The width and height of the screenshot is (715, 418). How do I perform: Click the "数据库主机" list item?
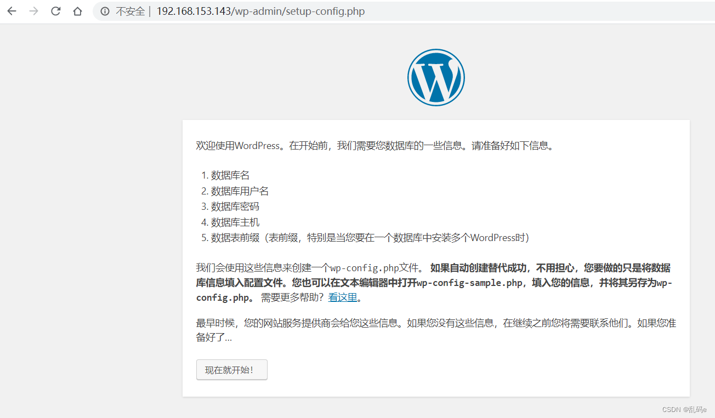tap(235, 222)
